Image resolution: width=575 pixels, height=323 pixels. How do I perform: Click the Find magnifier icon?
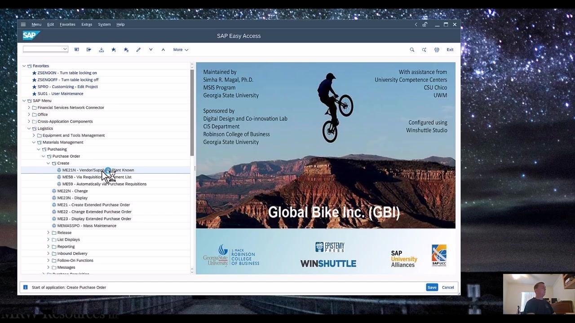[x=412, y=50]
